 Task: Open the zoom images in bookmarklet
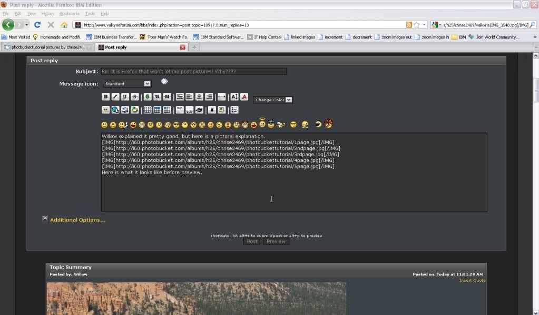432,37
